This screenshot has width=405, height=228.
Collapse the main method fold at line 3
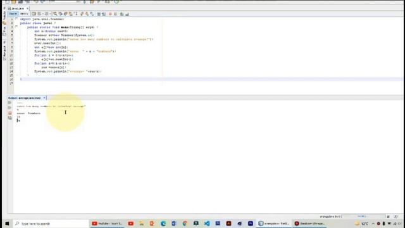(16, 27)
